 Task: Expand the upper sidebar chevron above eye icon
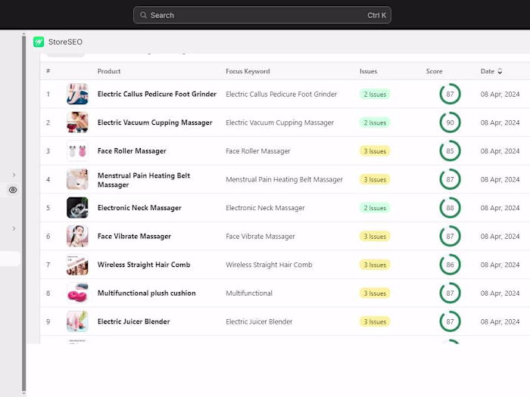point(14,175)
